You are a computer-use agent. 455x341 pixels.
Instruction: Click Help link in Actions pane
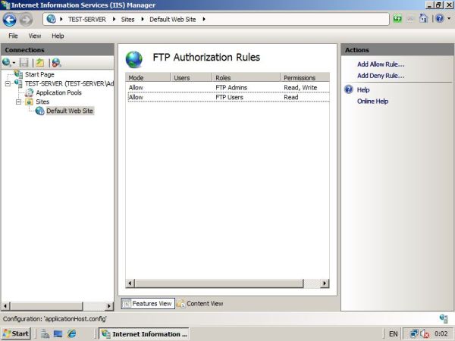[x=363, y=90]
